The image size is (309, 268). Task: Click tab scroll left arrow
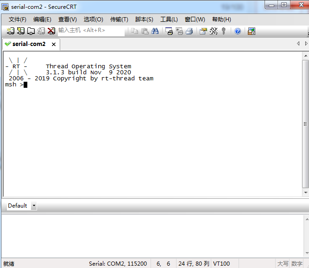coord(298,44)
